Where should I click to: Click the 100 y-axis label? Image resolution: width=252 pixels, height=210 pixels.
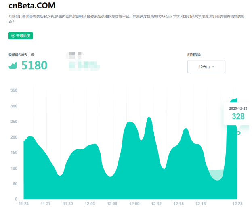14,168
